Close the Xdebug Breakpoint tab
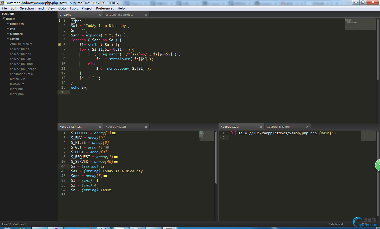Image resolution: width=380 pixels, height=229 pixels. [x=307, y=127]
